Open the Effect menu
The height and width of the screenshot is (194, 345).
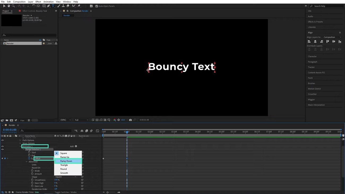coord(38,2)
